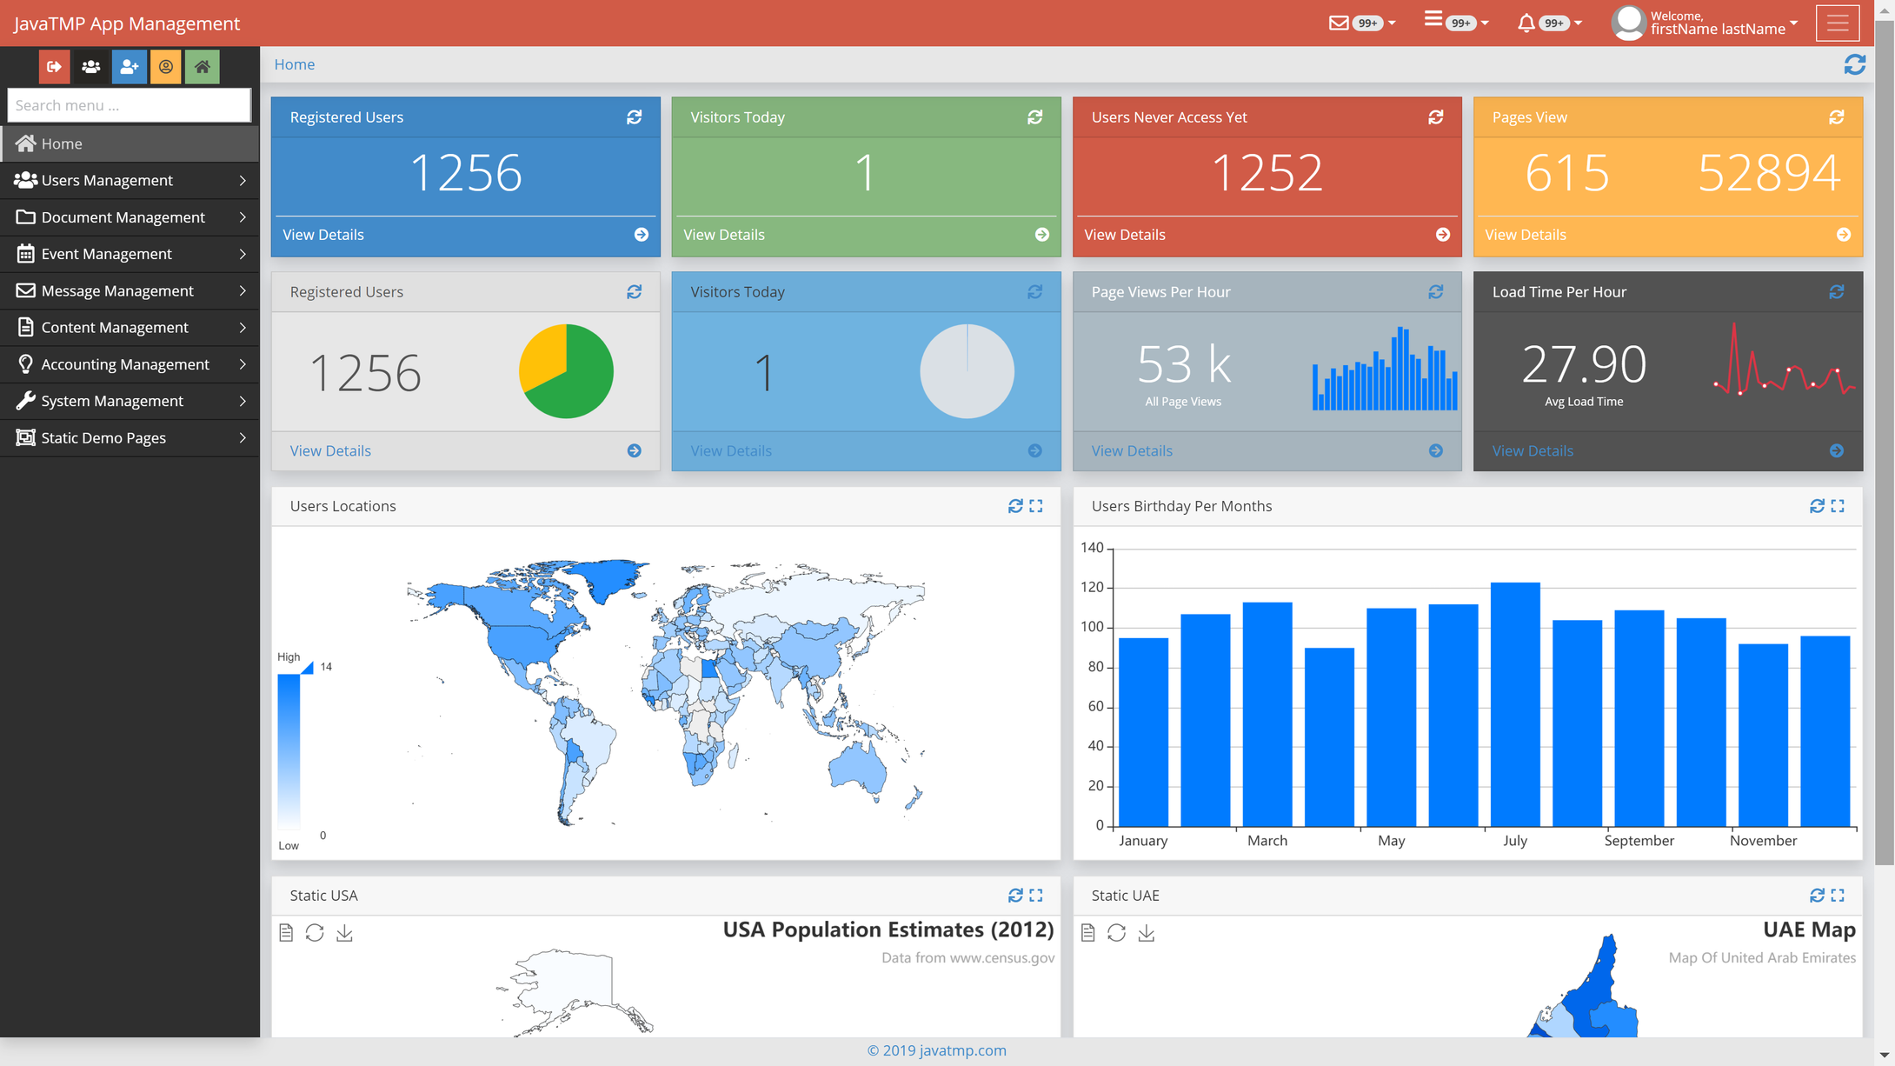View Details of blue Registered Users card
Screen dimensions: 1895x1066
tap(323, 235)
